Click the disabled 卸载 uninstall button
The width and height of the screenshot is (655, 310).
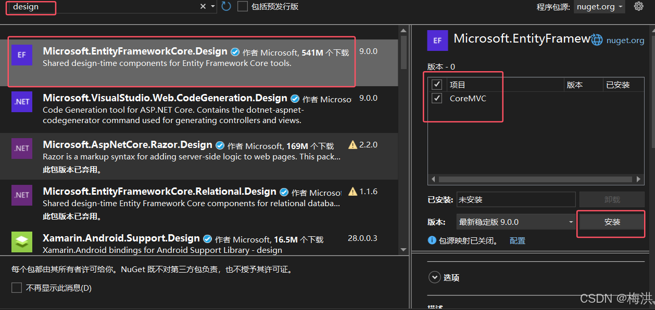point(612,199)
